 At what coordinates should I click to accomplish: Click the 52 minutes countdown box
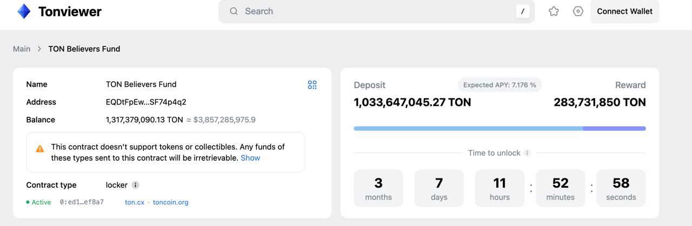click(x=561, y=188)
